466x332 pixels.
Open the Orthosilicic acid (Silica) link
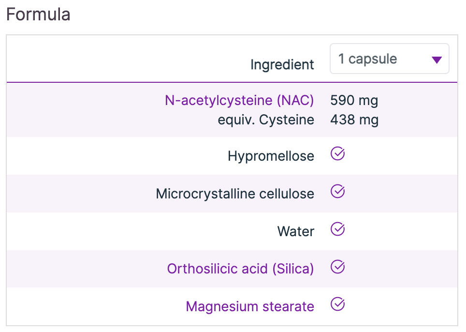(x=240, y=269)
